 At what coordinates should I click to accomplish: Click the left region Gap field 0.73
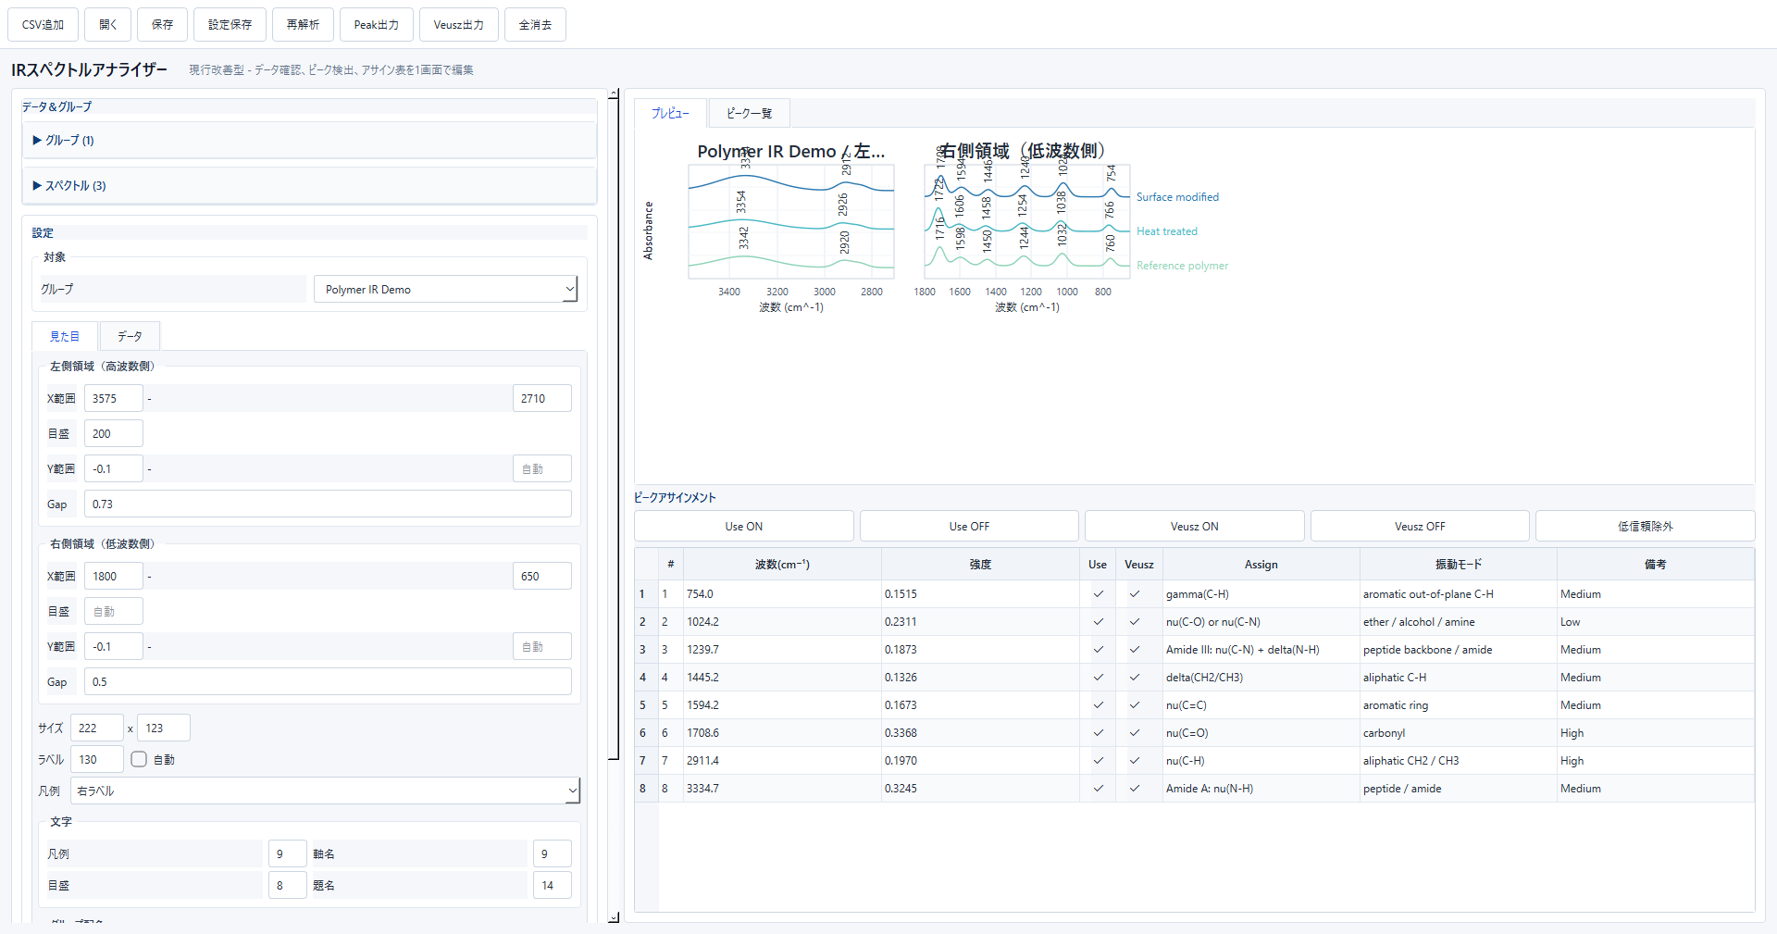pyautogui.click(x=328, y=504)
